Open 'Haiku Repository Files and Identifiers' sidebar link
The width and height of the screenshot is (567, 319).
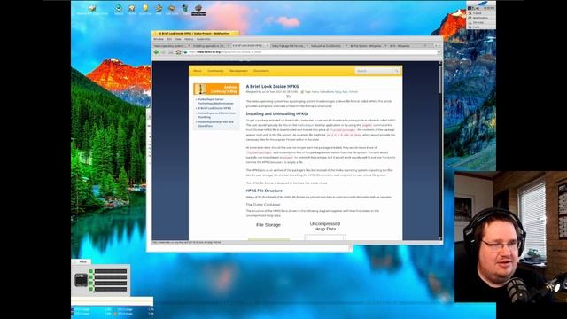[x=215, y=124]
